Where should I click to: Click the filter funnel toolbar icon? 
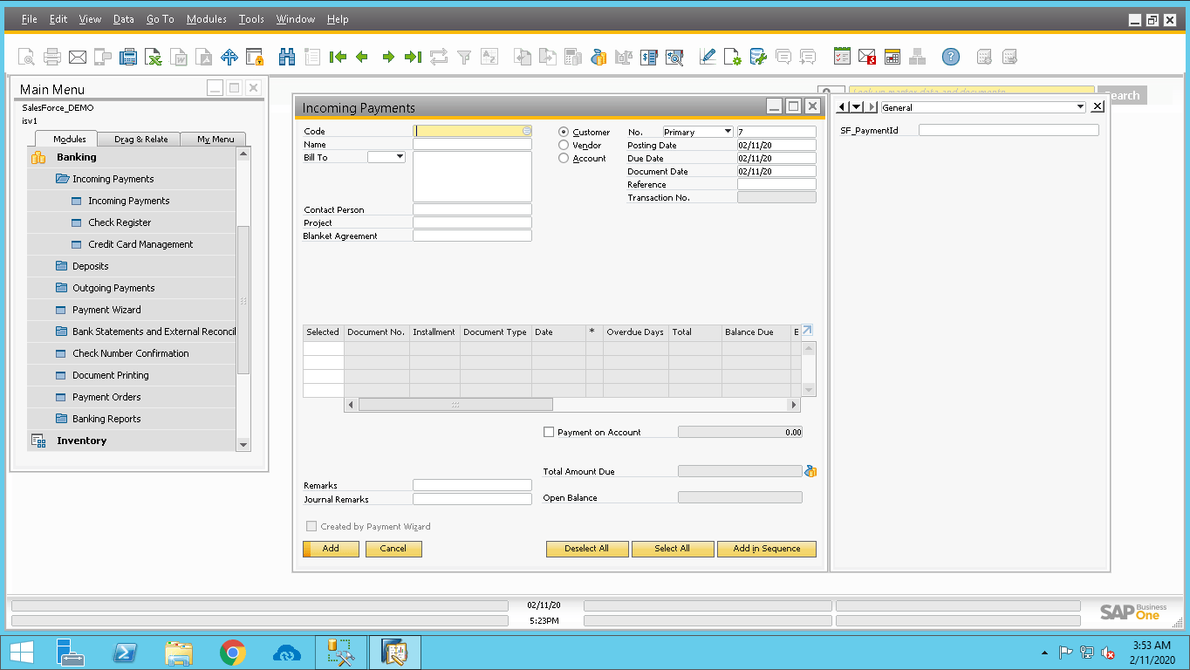464,58
